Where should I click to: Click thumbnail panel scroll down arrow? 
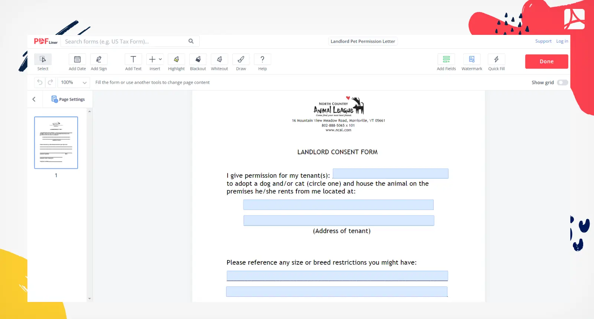(x=89, y=299)
